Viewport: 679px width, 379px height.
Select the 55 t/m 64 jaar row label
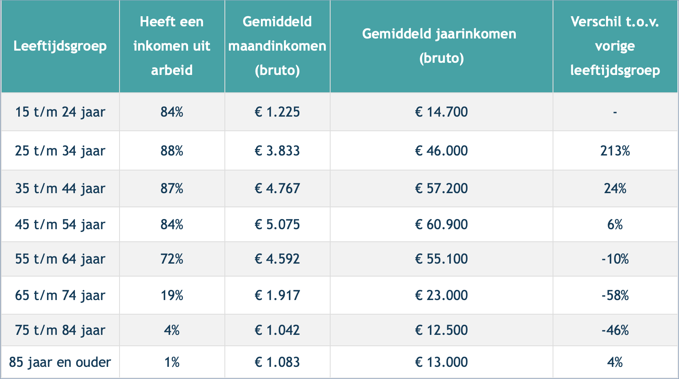[60, 259]
